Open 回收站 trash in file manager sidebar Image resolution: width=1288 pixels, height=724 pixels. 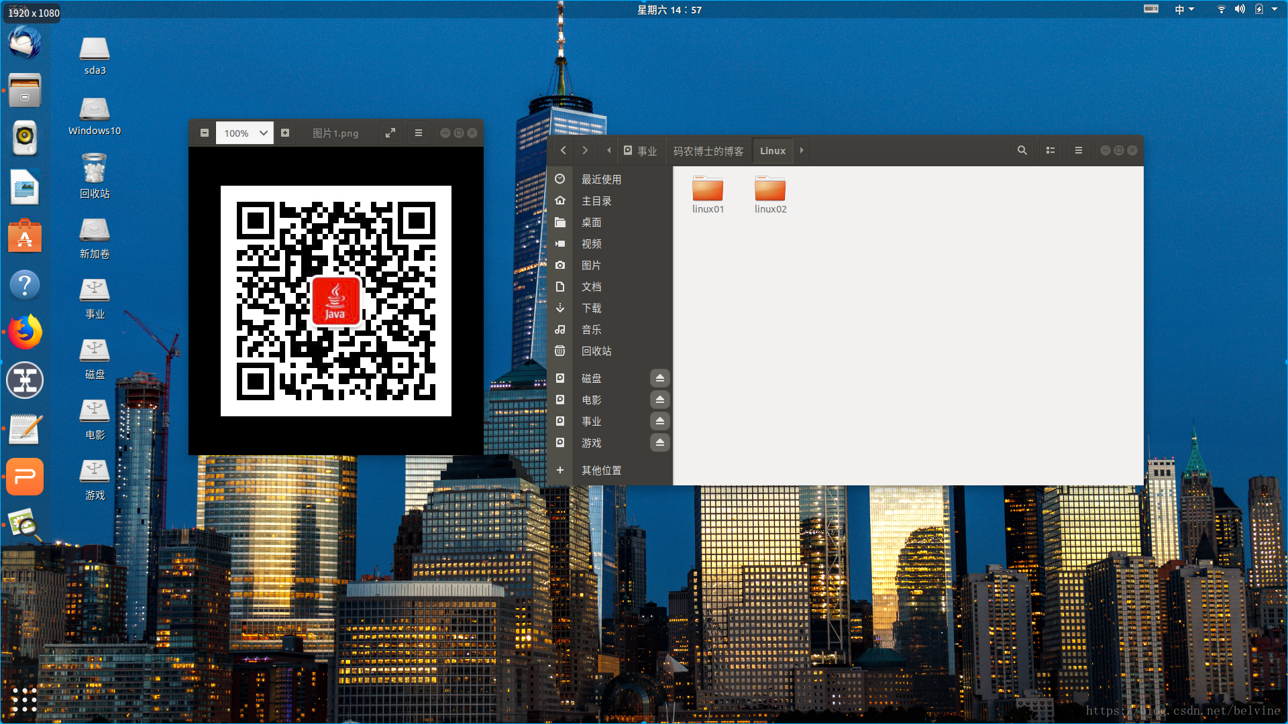pos(610,351)
